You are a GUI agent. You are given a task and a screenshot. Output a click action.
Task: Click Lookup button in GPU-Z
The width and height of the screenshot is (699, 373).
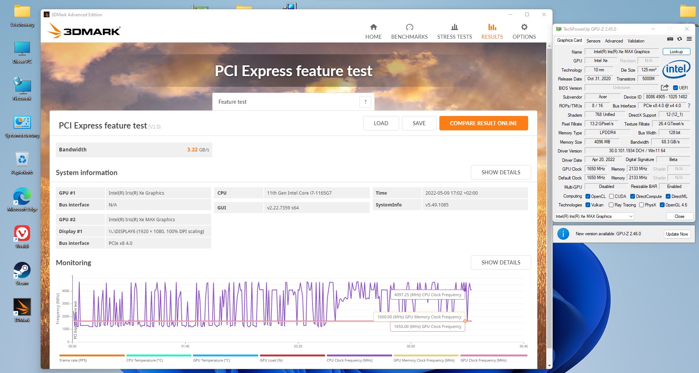(x=676, y=52)
